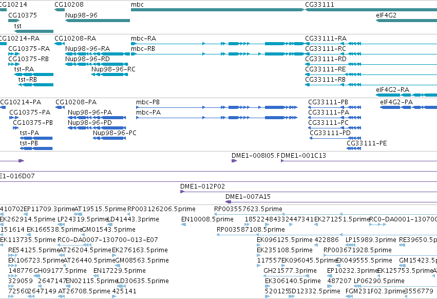Select the DME1-008I05.F clone label
437x299 pixels.
tap(255, 156)
